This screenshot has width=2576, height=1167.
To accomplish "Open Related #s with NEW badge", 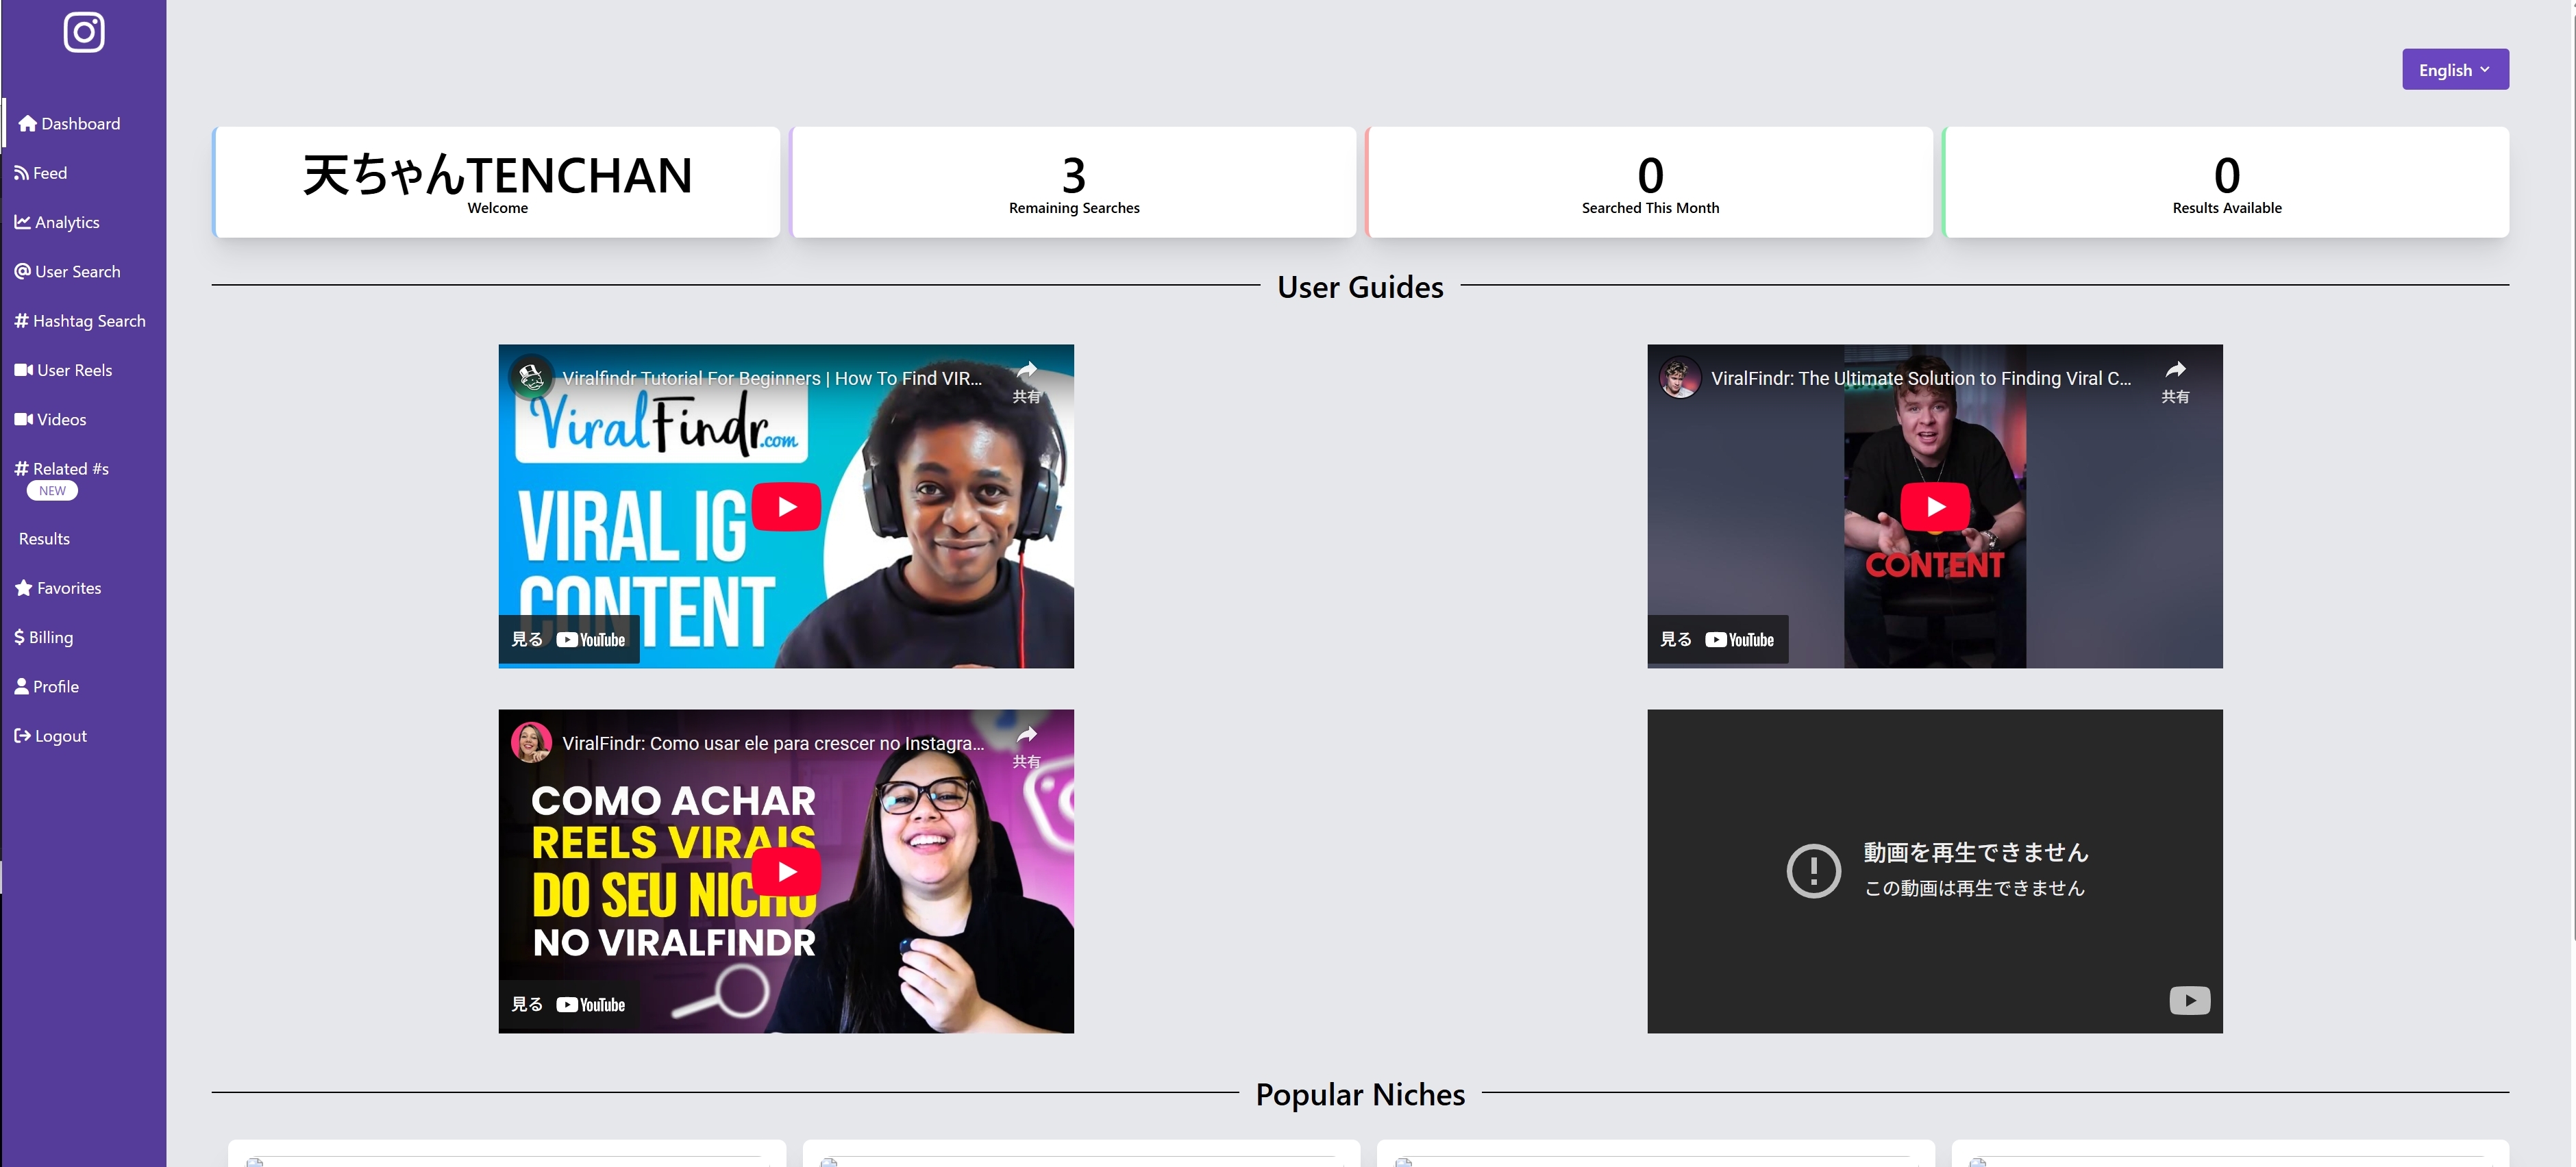I will [x=62, y=469].
